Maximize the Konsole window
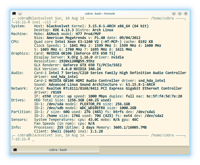This screenshot has width=200, height=165. (x=180, y=13)
